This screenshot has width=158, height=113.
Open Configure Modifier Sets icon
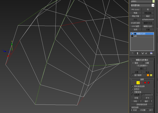pos(151,53)
